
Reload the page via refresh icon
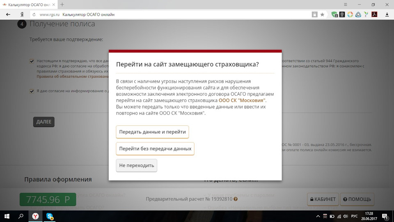click(34, 15)
